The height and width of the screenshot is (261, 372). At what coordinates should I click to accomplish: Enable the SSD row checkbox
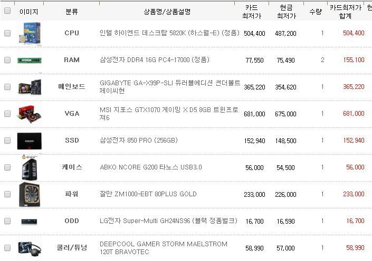7,140
